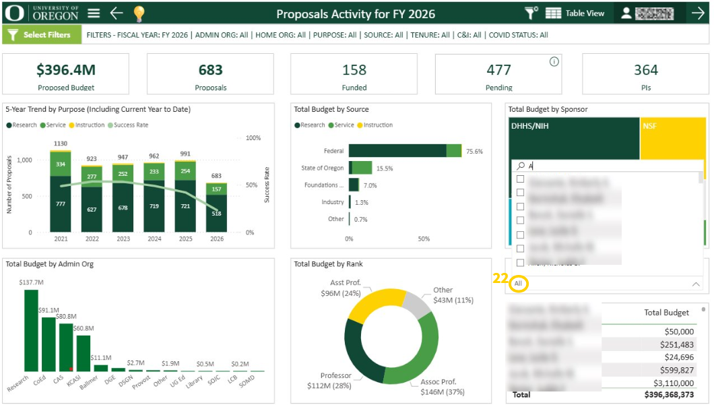
Task: Click the user profile icon
Action: 626,13
